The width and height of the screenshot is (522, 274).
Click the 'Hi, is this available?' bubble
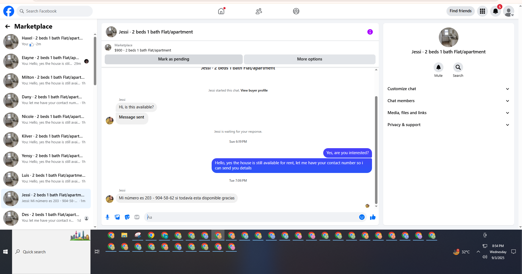(136, 107)
